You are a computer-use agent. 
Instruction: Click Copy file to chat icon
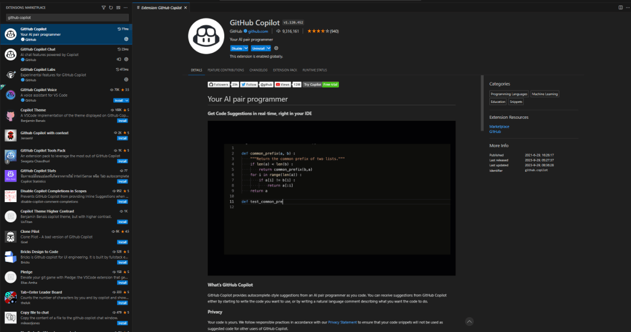(x=10, y=317)
